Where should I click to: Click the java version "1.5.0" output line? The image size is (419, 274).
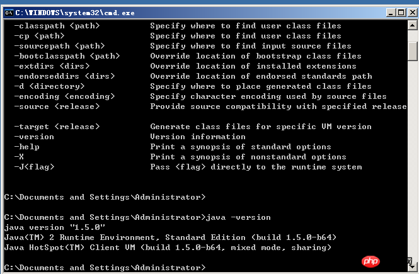pos(54,227)
